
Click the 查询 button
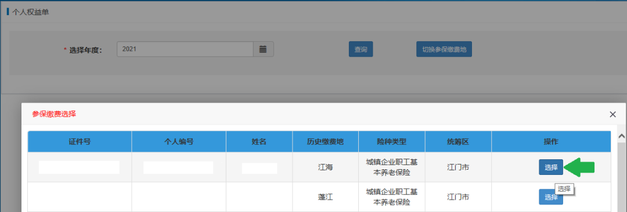point(361,49)
